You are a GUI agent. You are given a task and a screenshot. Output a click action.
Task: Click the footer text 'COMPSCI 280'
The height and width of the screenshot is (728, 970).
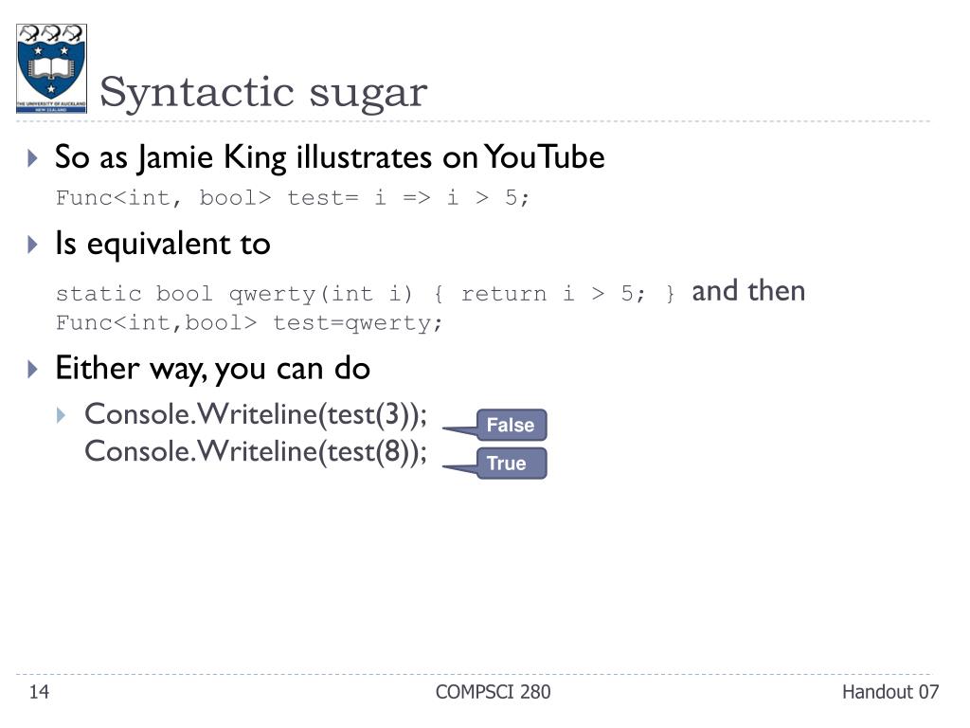[x=493, y=691]
